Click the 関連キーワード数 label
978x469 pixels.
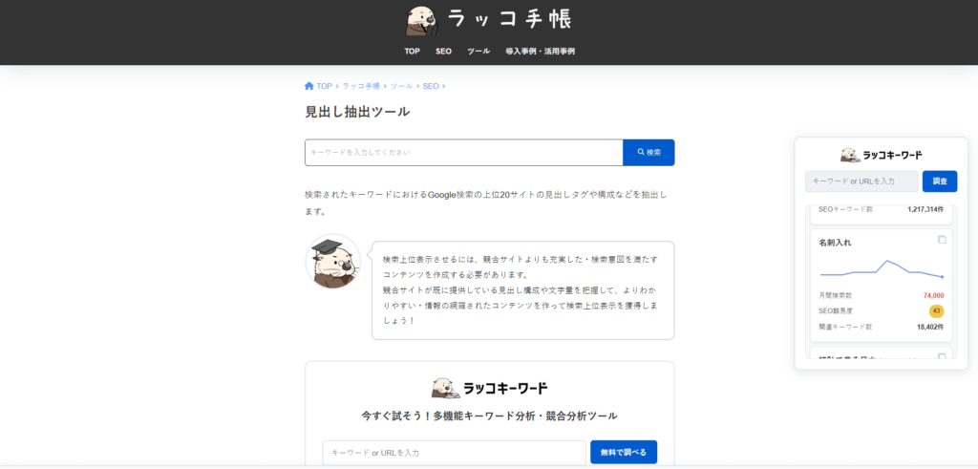click(x=844, y=326)
